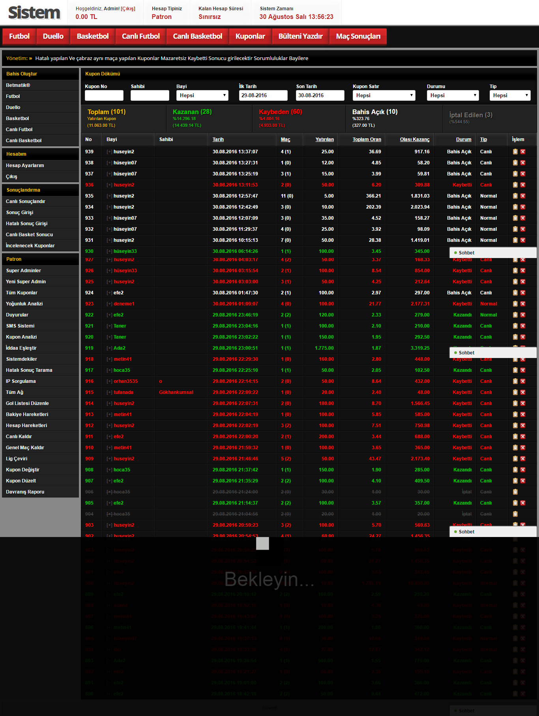The width and height of the screenshot is (539, 716).
Task: Show Bahis Açık (10) coupons tab
Action: click(394, 118)
